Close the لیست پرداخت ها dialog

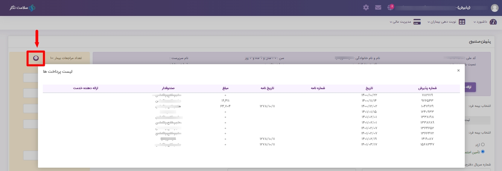pos(458,70)
